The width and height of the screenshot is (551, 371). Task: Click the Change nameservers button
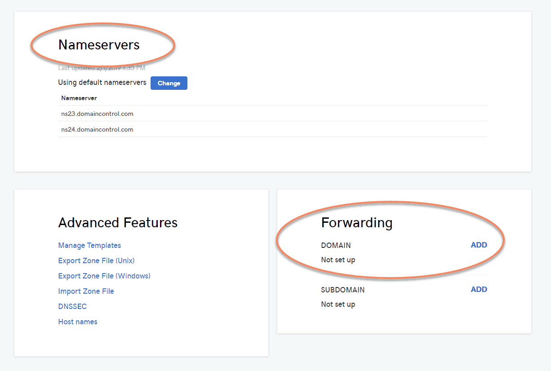tap(169, 83)
